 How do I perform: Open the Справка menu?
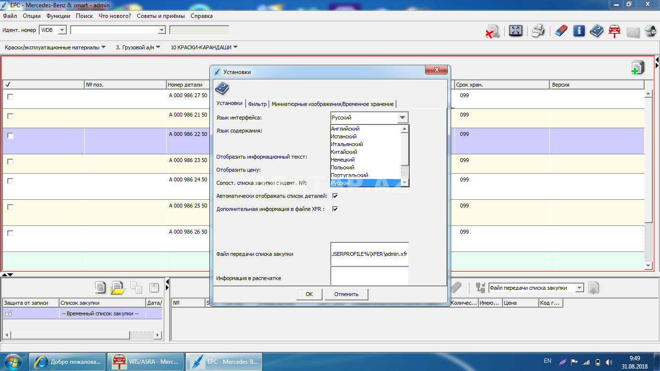click(x=202, y=16)
